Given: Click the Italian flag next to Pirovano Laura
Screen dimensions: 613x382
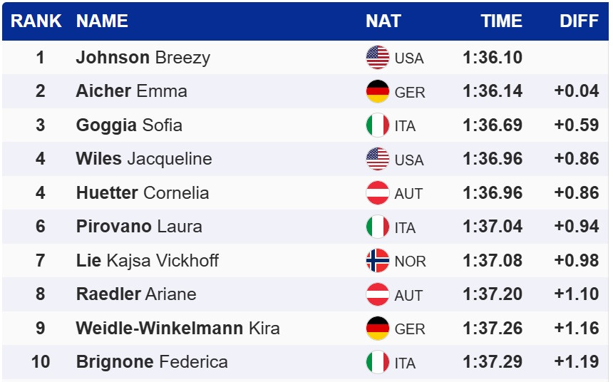Looking at the screenshot, I should (x=377, y=227).
